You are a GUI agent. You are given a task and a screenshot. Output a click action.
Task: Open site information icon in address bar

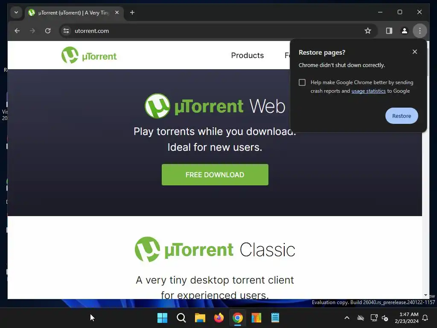(x=66, y=31)
